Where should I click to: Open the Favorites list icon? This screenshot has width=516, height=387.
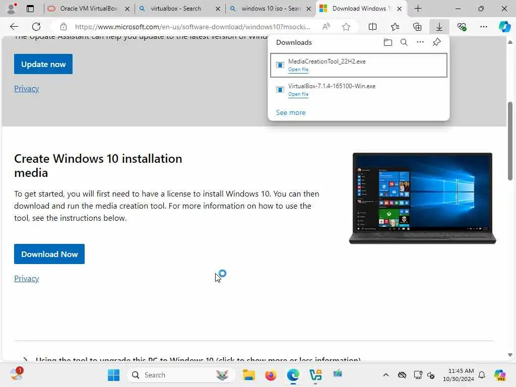395,27
